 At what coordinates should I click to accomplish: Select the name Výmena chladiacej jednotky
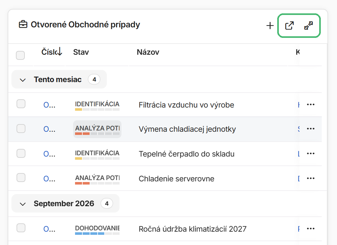(x=187, y=129)
